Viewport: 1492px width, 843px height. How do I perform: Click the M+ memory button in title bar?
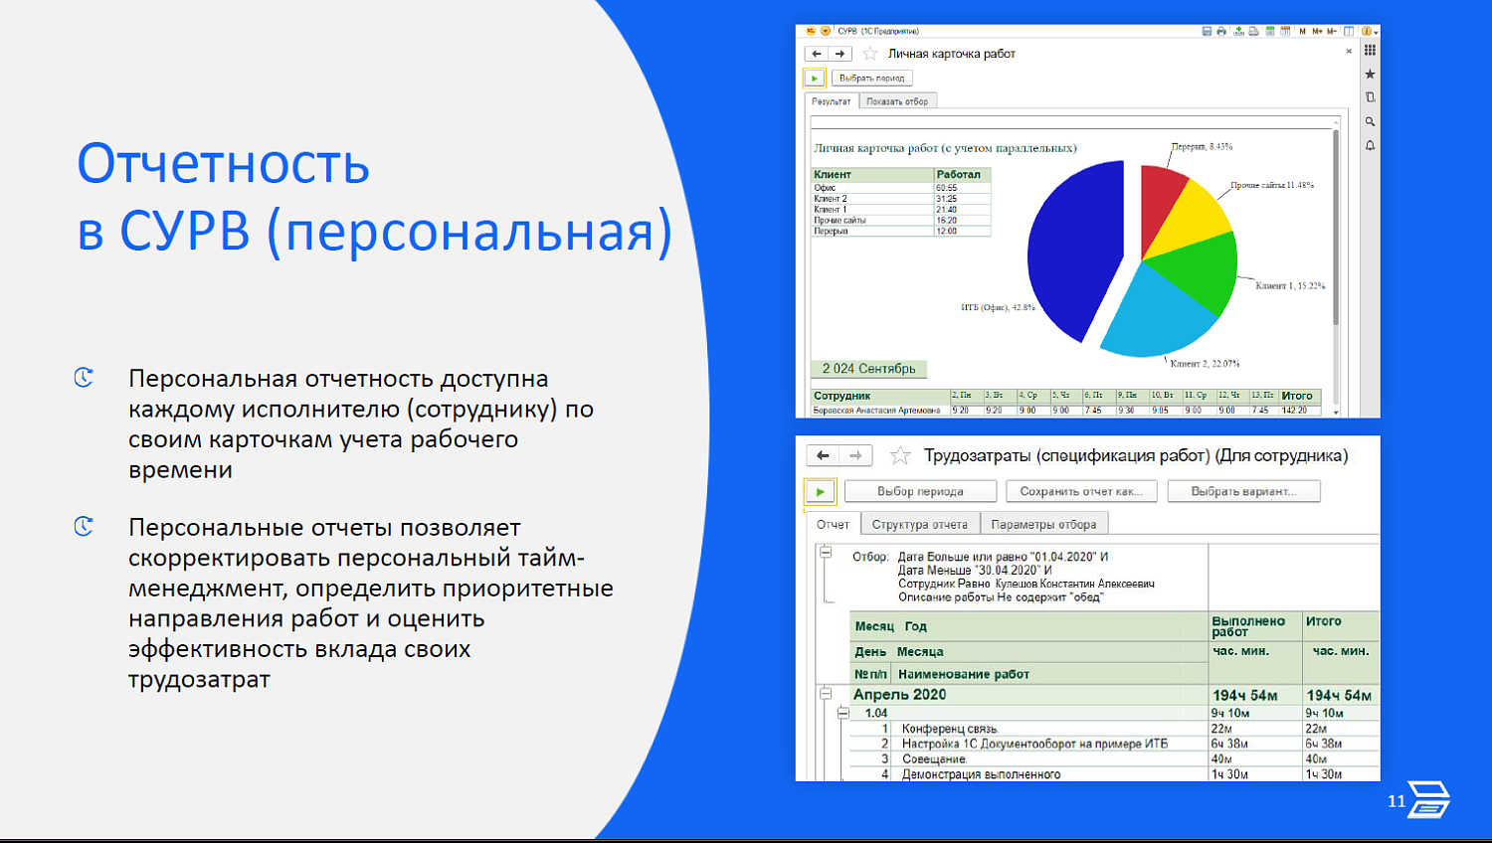(x=1318, y=31)
